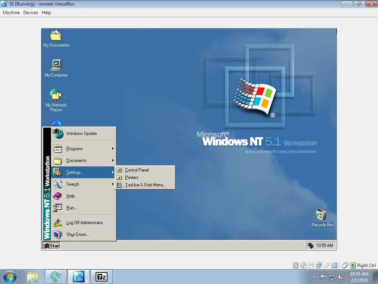The height and width of the screenshot is (284, 378).
Task: Click VirtualBox USB status icon
Action: 326,266
